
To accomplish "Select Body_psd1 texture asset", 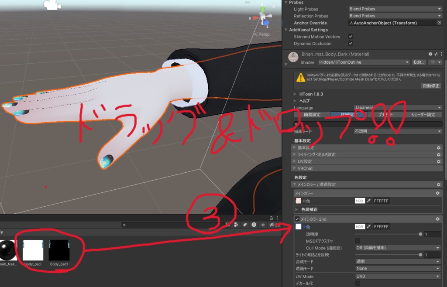I will tap(59, 253).
